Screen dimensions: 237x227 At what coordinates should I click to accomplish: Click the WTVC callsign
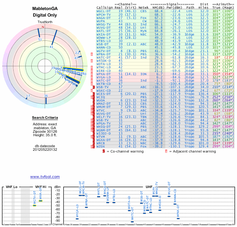[101, 111]
